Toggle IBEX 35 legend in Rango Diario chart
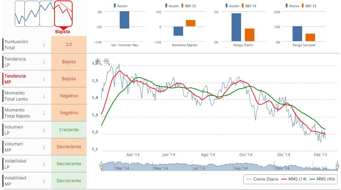Screen dimensions: 341x190 249,6
